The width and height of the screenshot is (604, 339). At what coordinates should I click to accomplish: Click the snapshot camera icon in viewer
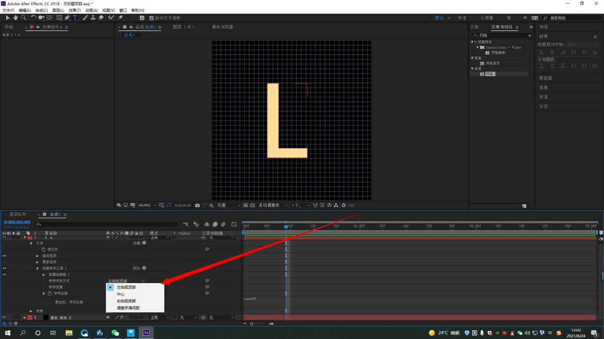197,205
